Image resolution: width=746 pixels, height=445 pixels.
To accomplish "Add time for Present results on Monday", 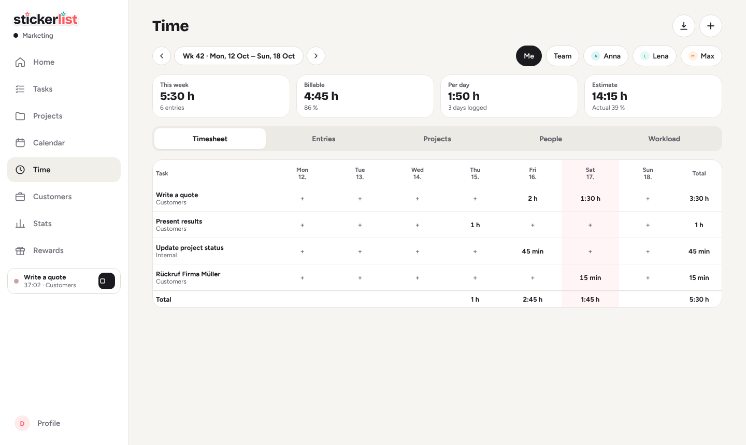I will pyautogui.click(x=303, y=225).
